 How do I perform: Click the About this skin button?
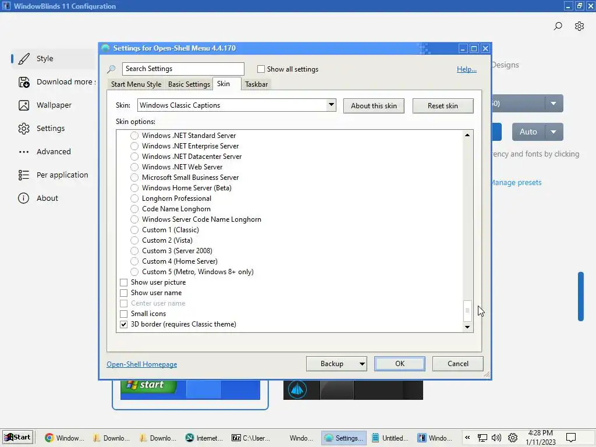pos(374,106)
